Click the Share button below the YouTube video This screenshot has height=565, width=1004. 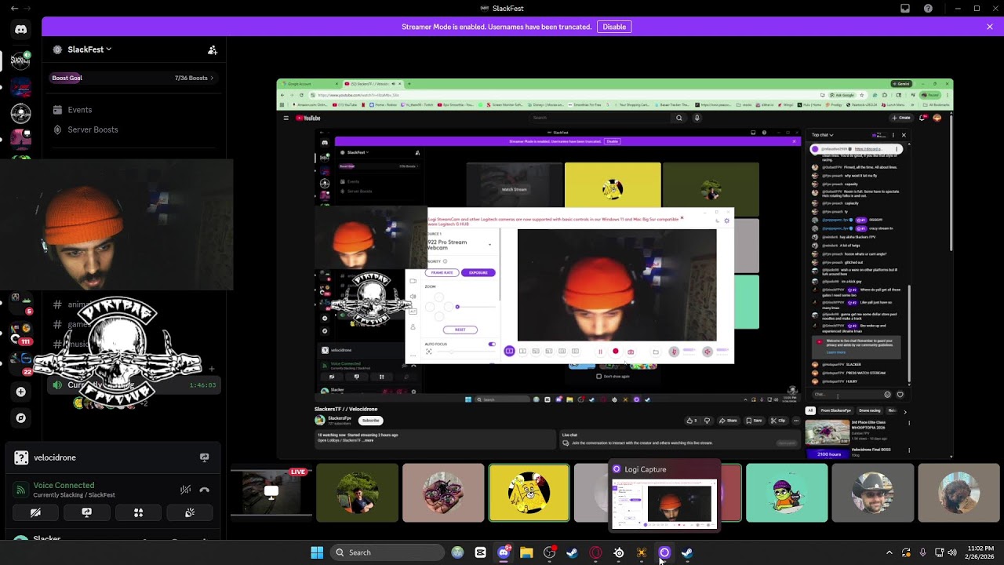(729, 421)
